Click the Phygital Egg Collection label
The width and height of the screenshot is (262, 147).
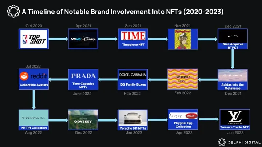coord(183,124)
